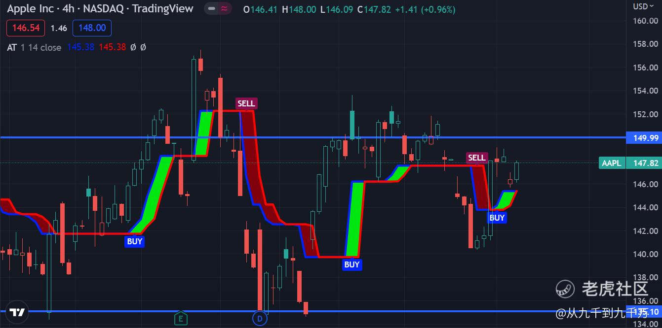Click the BUY signal label near 143
Screen dimensions: 662x328
(497, 218)
